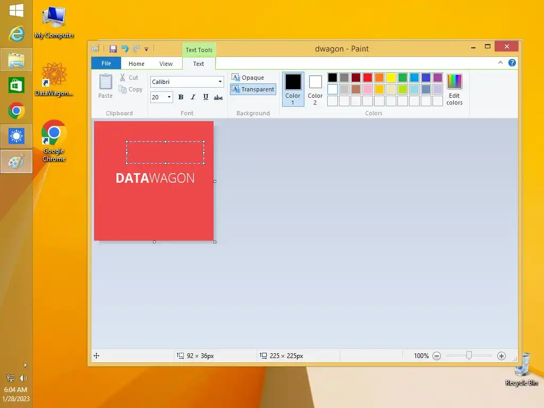Click canvas bottom-right corner resize handle
Viewport: 544px width, 408px height.
click(215, 242)
